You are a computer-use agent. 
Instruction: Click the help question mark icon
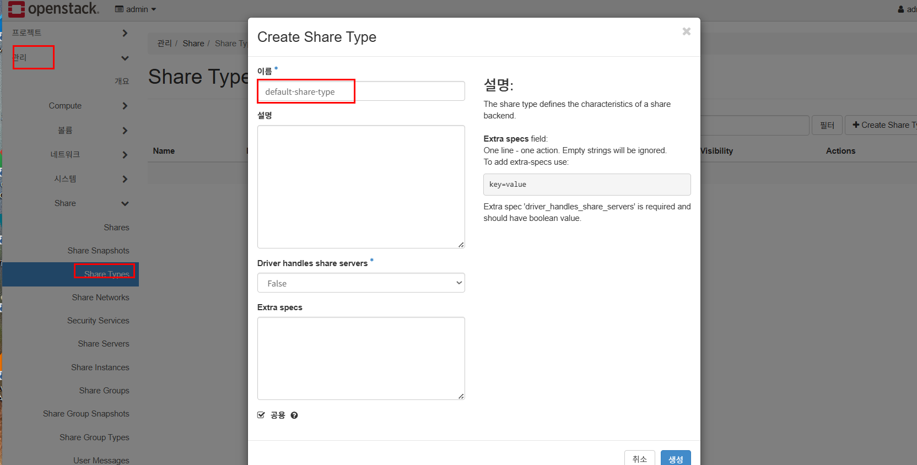[x=294, y=415]
